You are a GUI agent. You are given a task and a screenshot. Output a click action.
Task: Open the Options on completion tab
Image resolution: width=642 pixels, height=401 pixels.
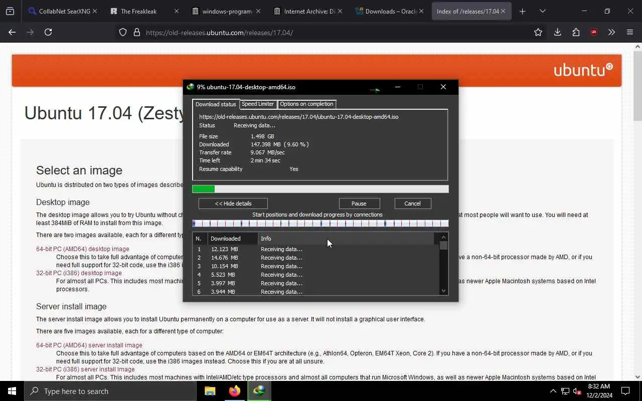click(x=306, y=104)
